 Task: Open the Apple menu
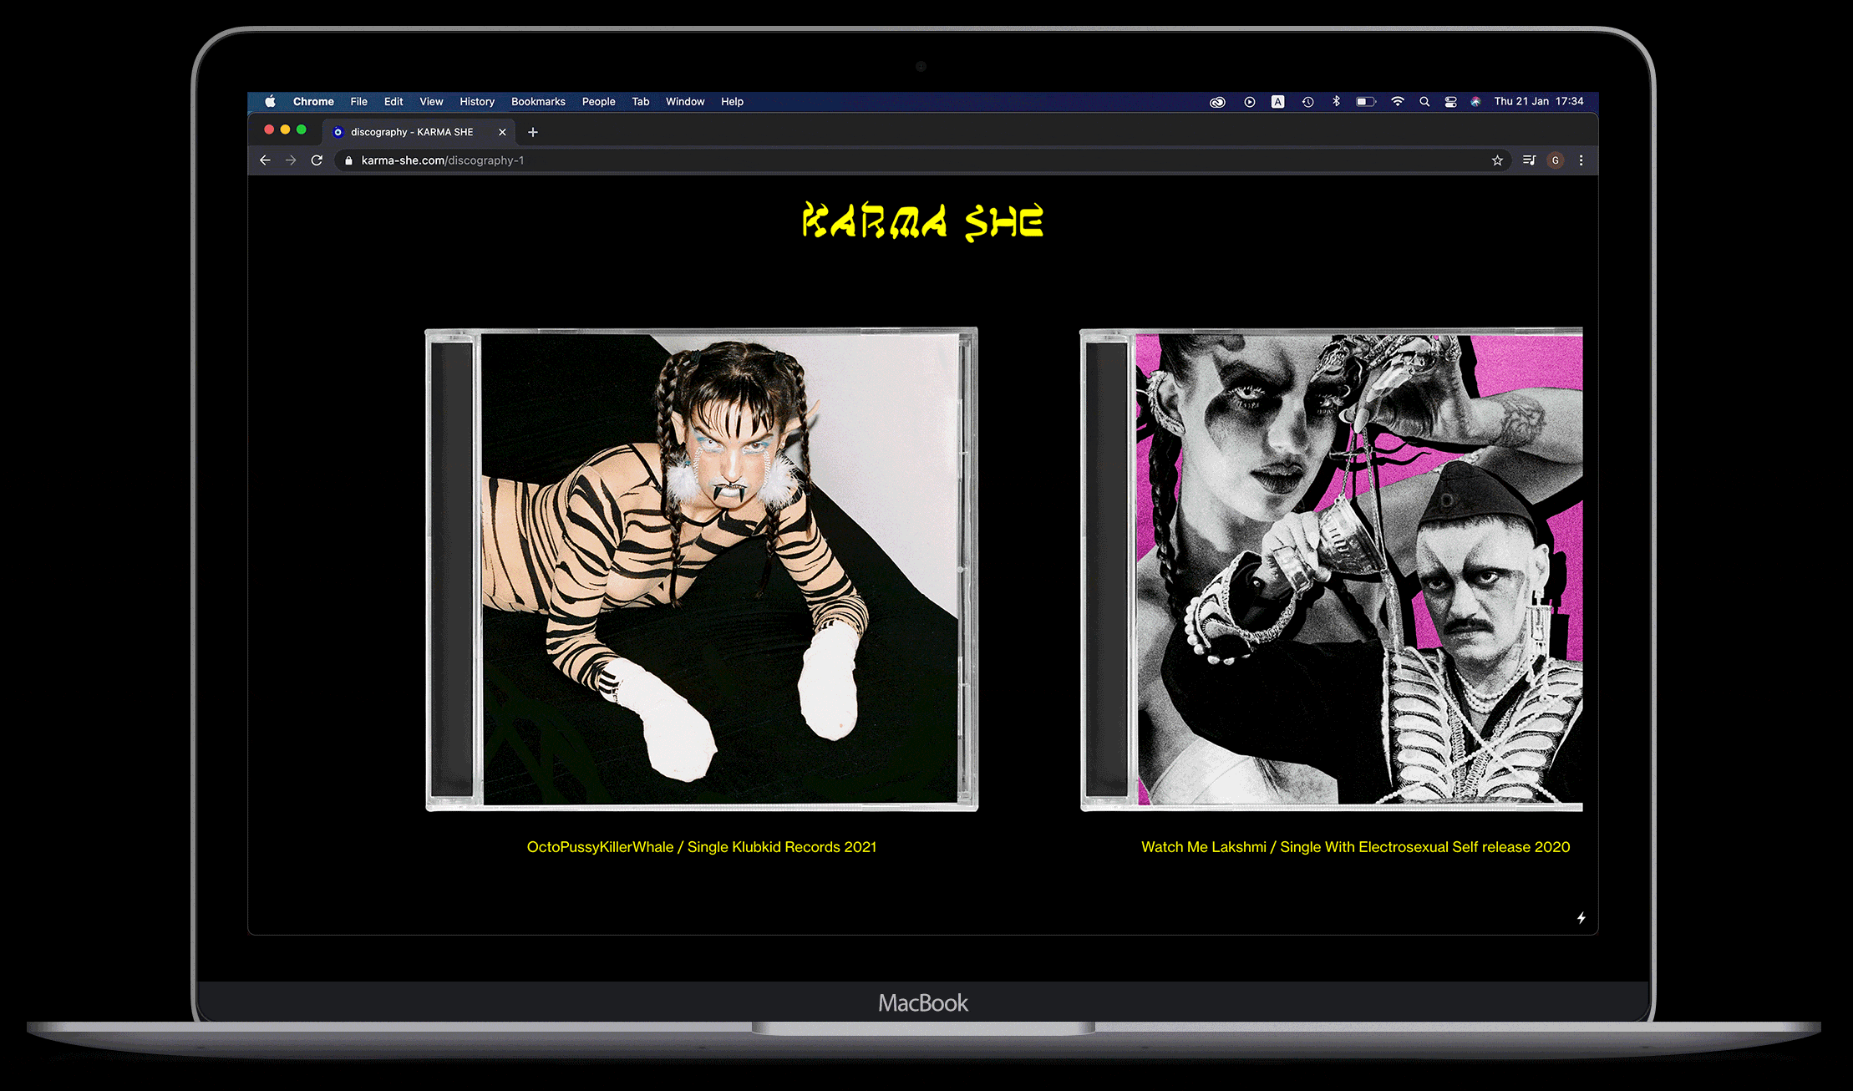point(270,102)
